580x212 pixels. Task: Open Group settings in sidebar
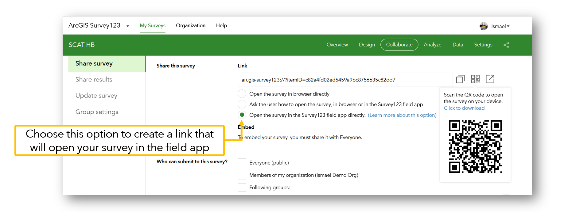tap(97, 112)
